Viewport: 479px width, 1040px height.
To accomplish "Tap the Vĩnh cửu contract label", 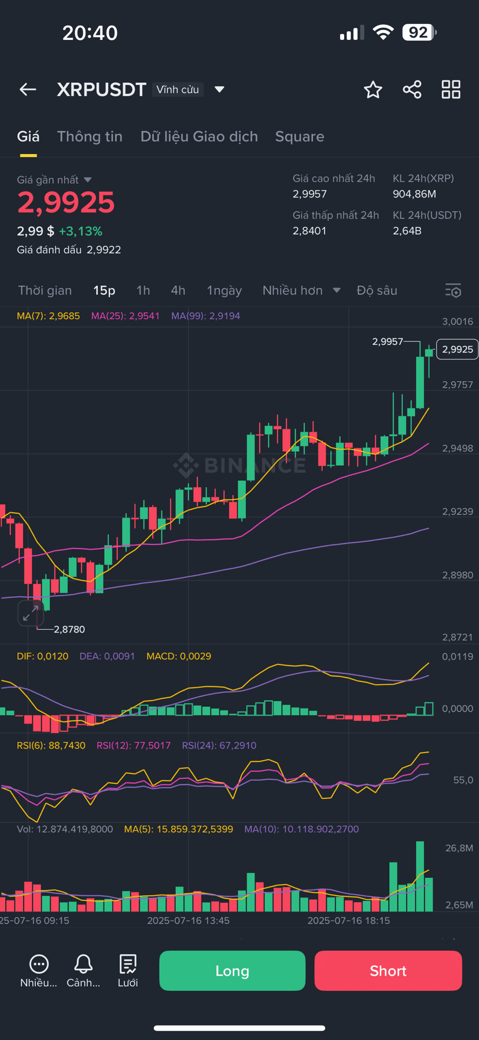I will pyautogui.click(x=178, y=89).
